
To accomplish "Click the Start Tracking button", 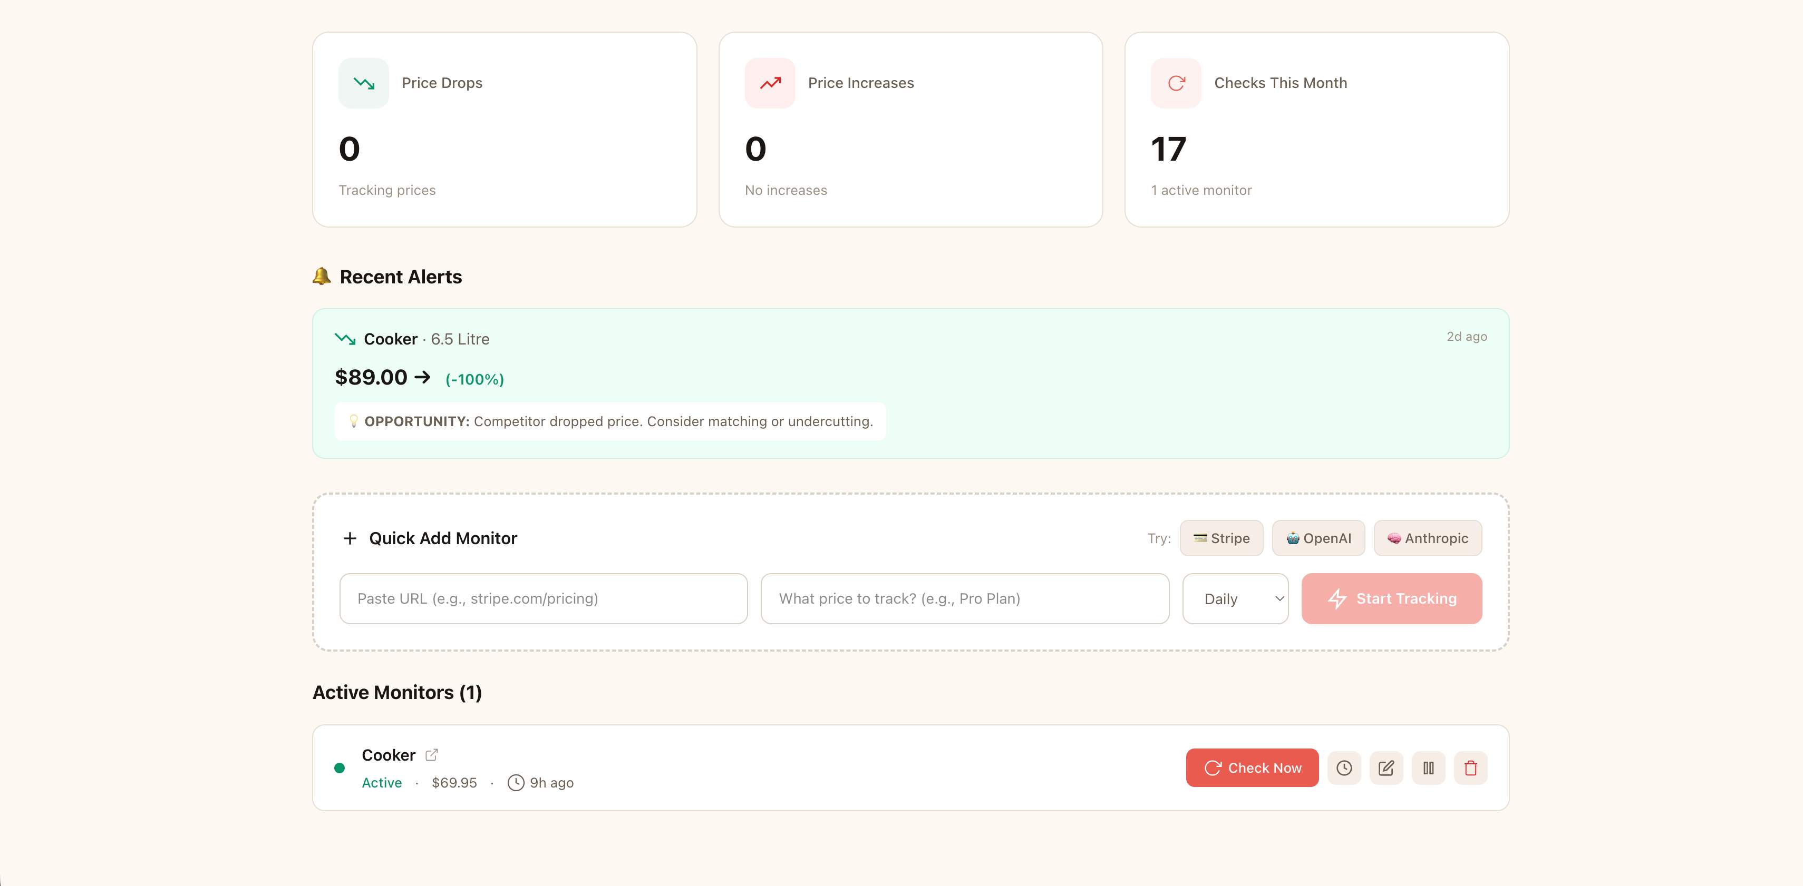I will [x=1391, y=598].
